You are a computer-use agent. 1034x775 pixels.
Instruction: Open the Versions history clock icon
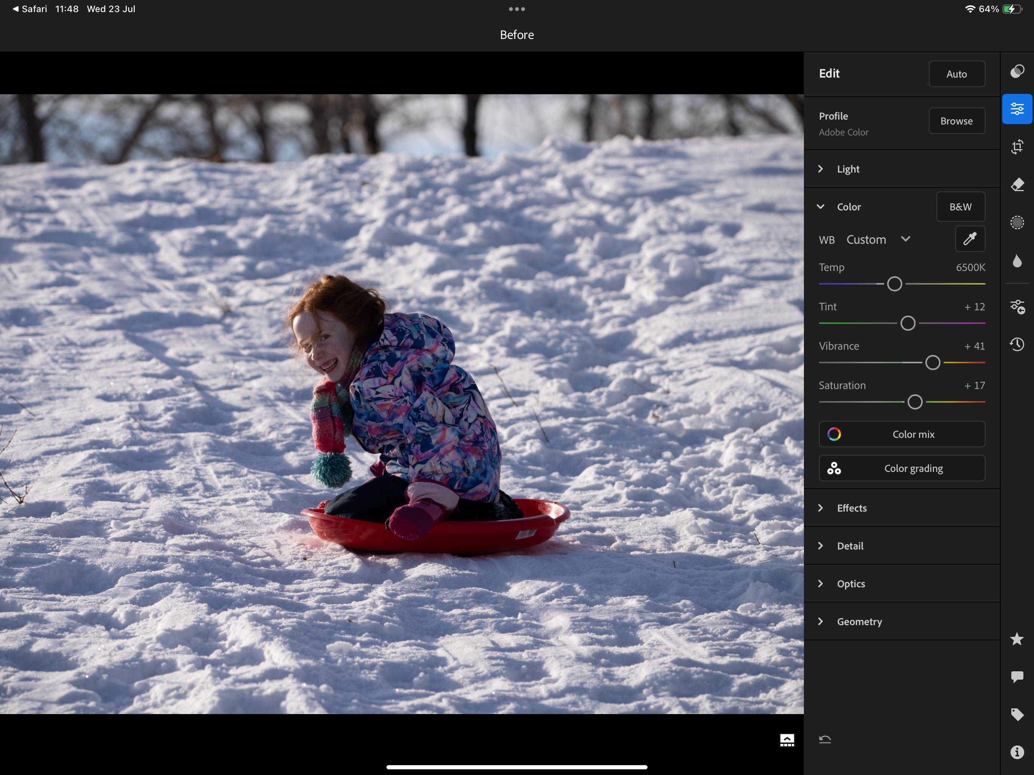[x=1017, y=344]
